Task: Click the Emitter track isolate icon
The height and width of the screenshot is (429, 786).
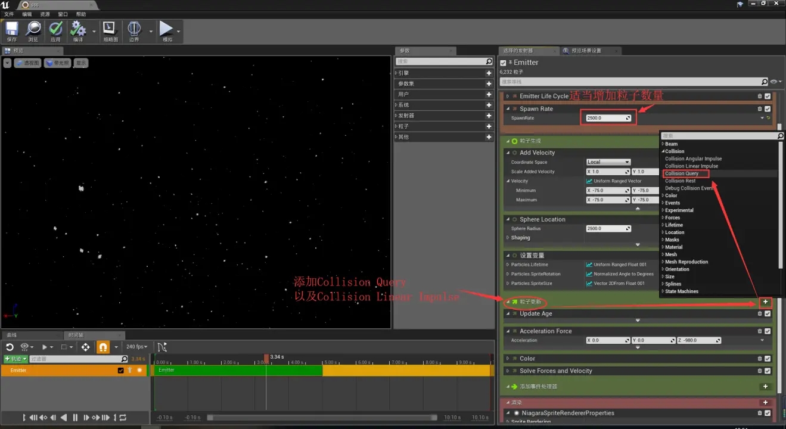Action: coord(129,370)
